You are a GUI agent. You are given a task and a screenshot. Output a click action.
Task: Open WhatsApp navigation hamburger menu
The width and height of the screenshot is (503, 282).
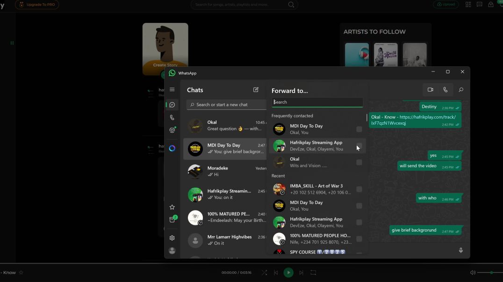[172, 90]
